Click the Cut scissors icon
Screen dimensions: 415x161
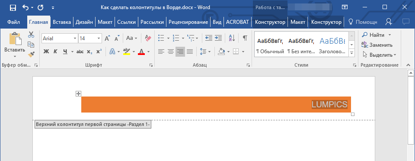(x=31, y=35)
